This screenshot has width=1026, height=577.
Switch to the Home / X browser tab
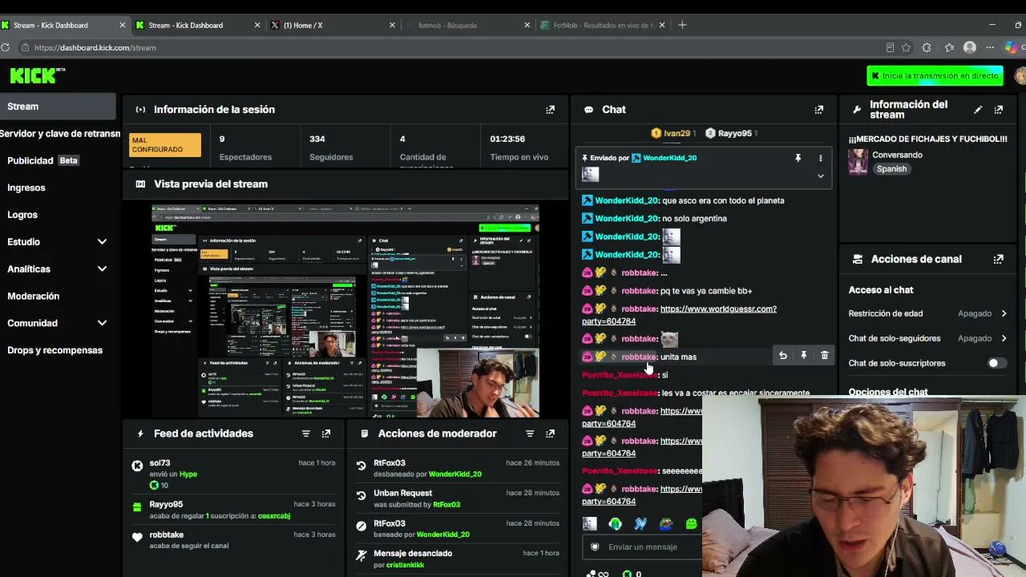[x=333, y=25]
